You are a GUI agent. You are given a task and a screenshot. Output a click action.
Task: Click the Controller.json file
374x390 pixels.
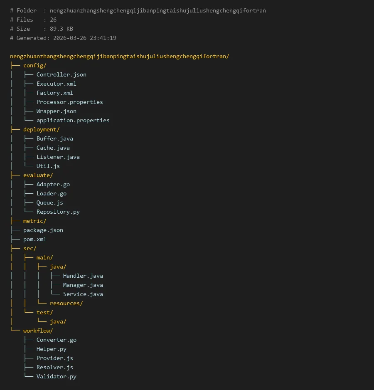point(61,74)
